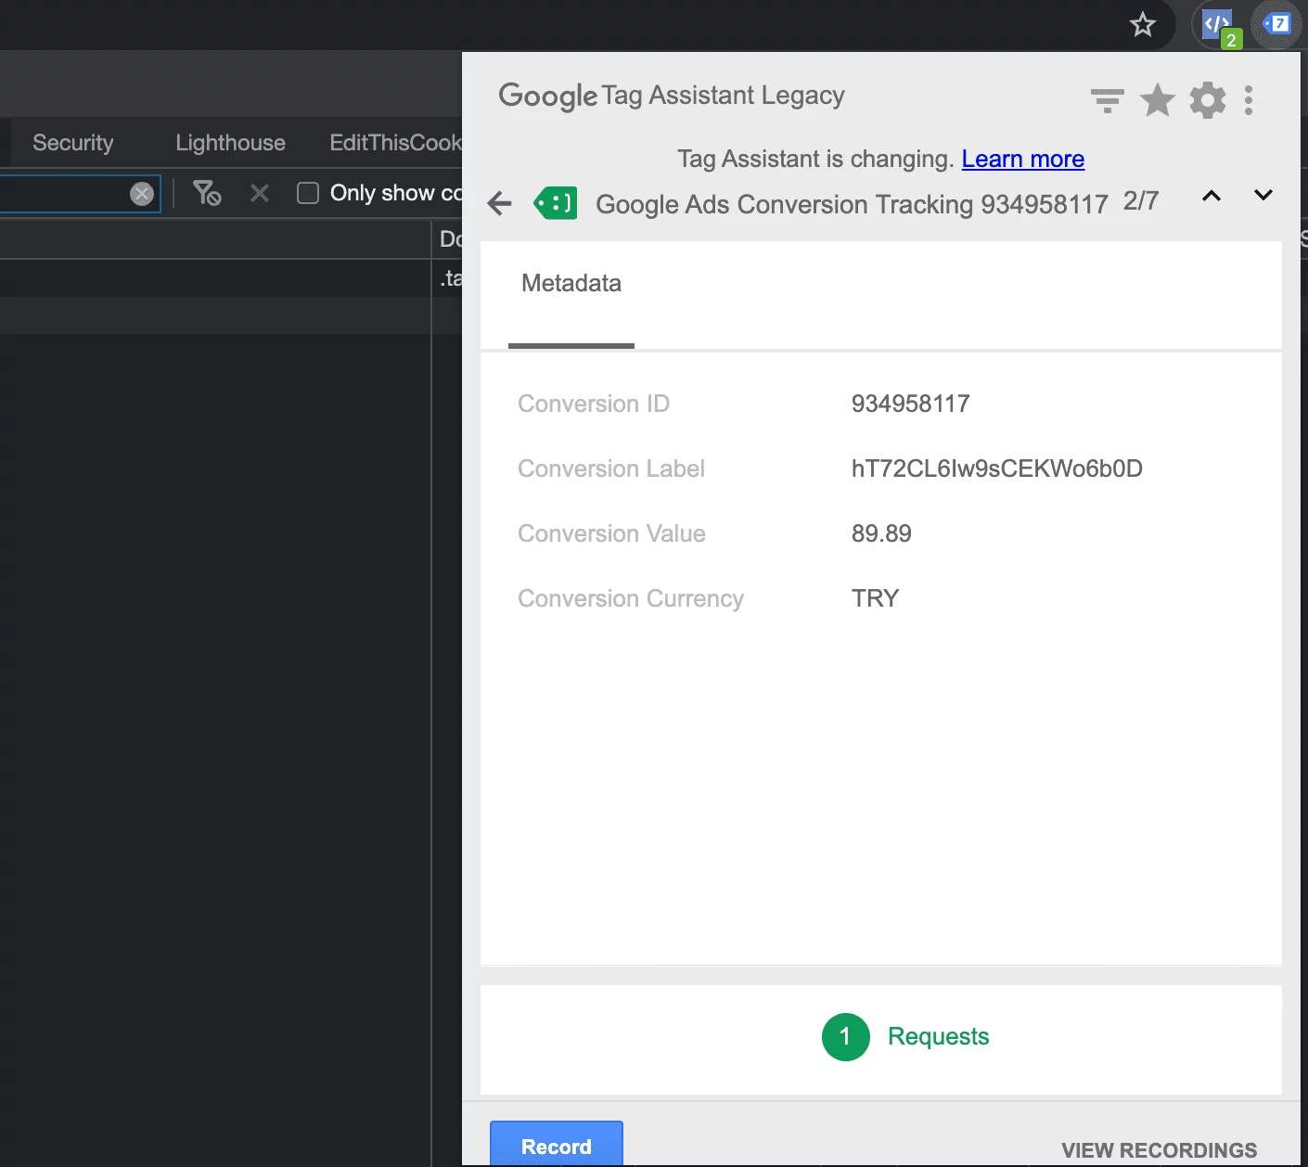Screen dimensions: 1308x1167
Task: Toggle the Only show cookies checkbox
Action: point(308,193)
